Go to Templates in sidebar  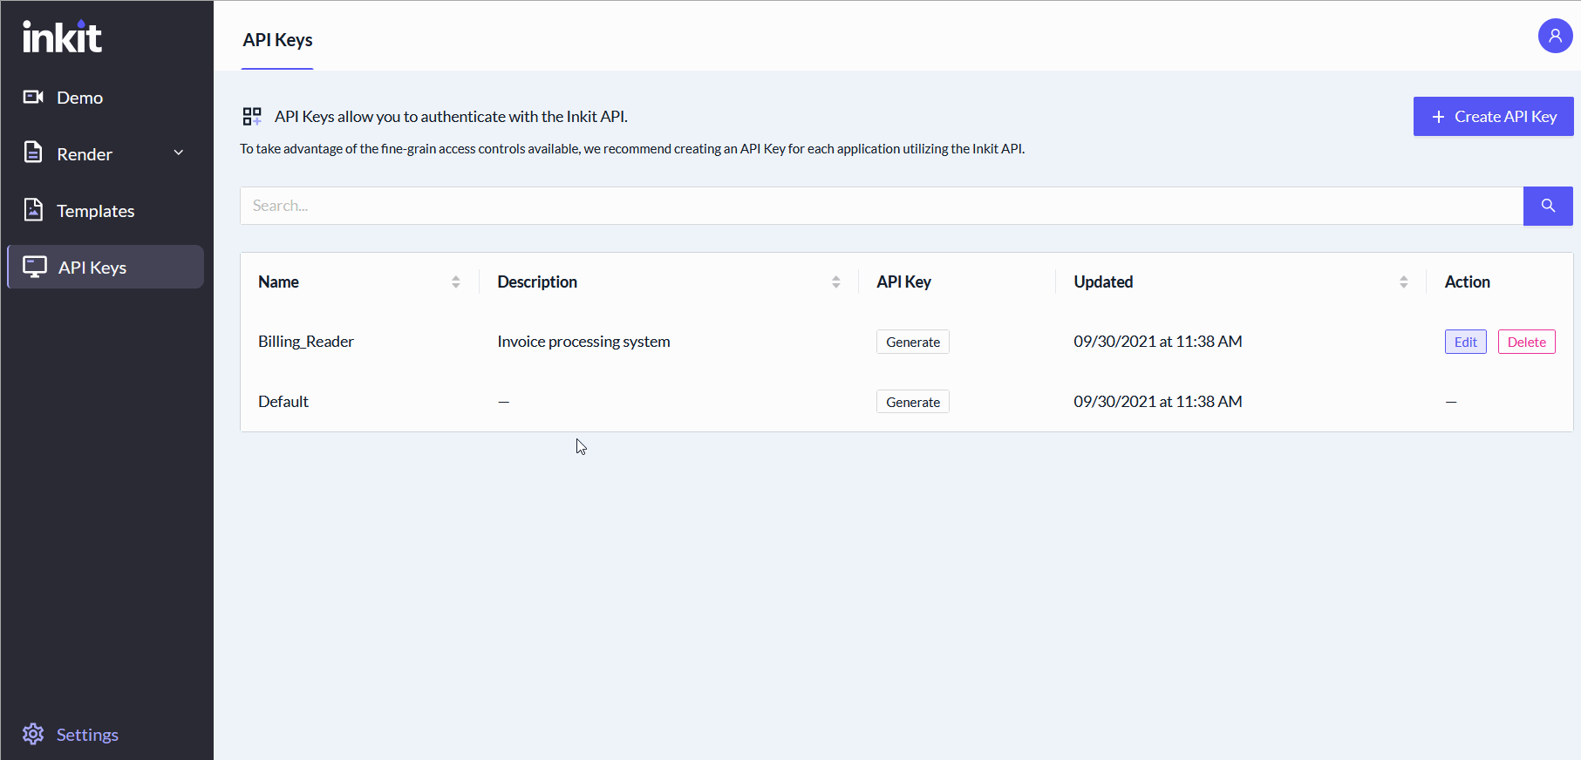pyautogui.click(x=106, y=210)
